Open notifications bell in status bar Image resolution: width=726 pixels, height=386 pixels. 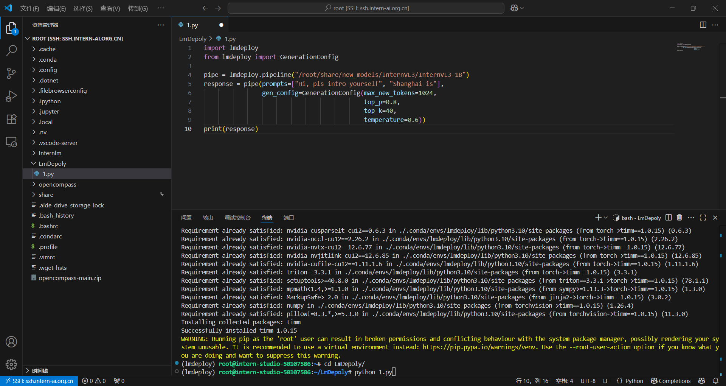[x=716, y=381]
